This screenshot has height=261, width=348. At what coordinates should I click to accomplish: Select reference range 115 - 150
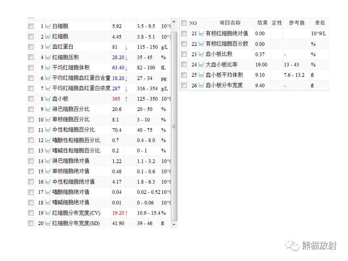148,47
